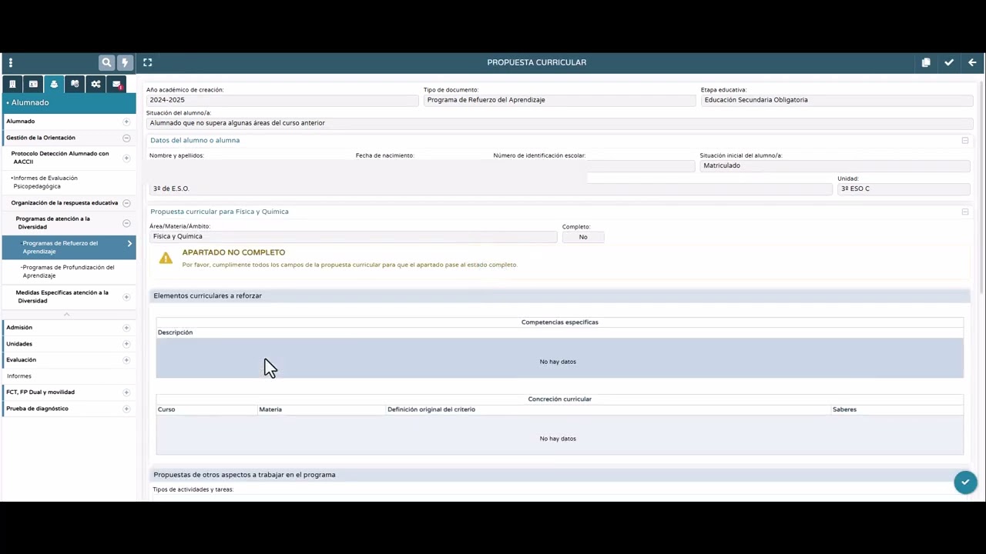The width and height of the screenshot is (986, 554).
Task: Click the copy documents icon in header
Action: point(926,63)
